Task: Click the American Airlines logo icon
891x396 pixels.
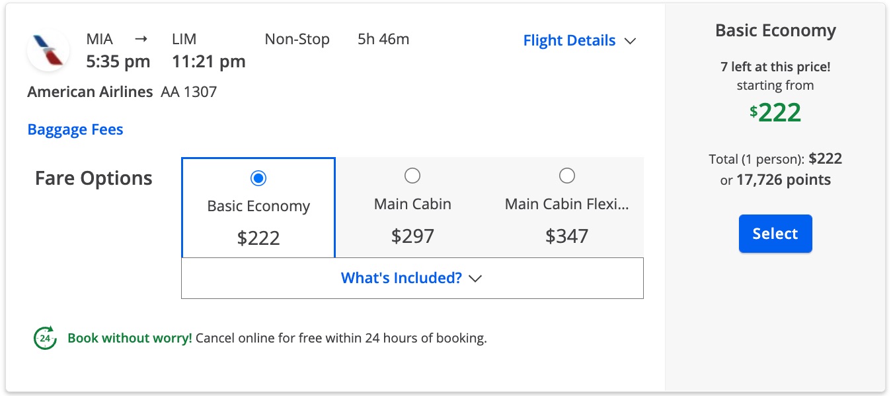Action: click(49, 51)
